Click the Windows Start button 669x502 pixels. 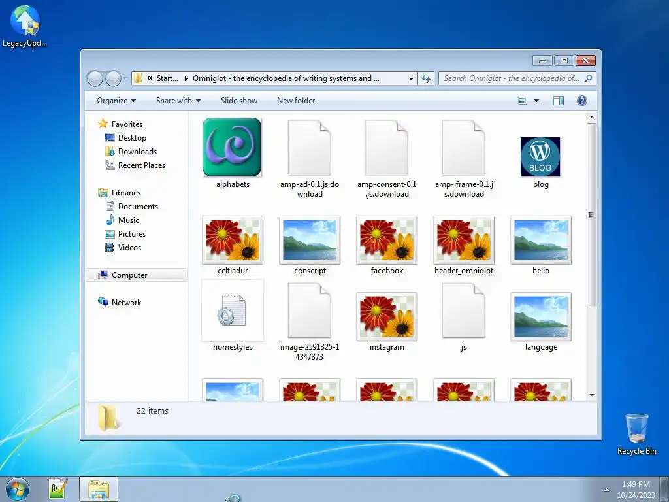18,489
